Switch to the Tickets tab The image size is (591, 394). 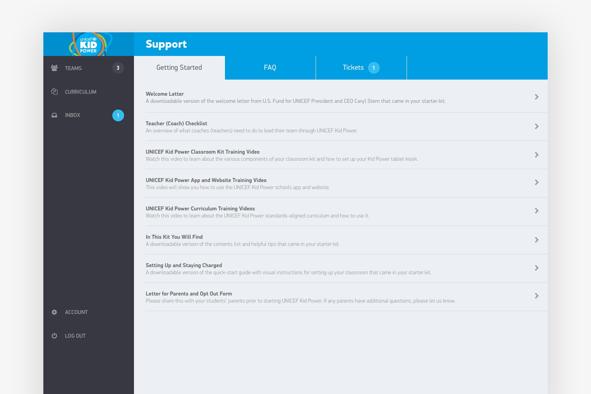(361, 68)
